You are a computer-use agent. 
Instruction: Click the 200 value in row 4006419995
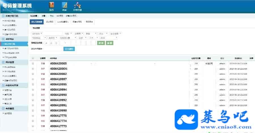point(196,84)
